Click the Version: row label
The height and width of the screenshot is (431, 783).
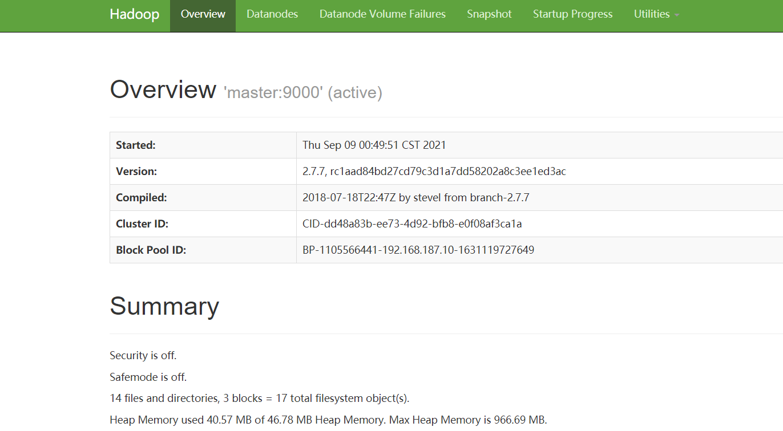pos(136,172)
